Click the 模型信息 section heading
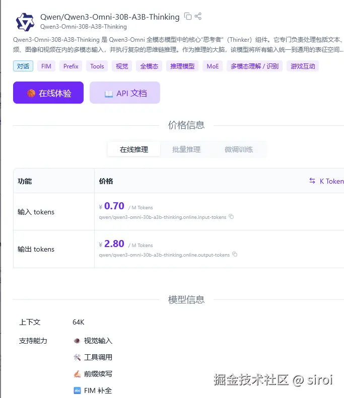The height and width of the screenshot is (398, 344). [x=186, y=300]
